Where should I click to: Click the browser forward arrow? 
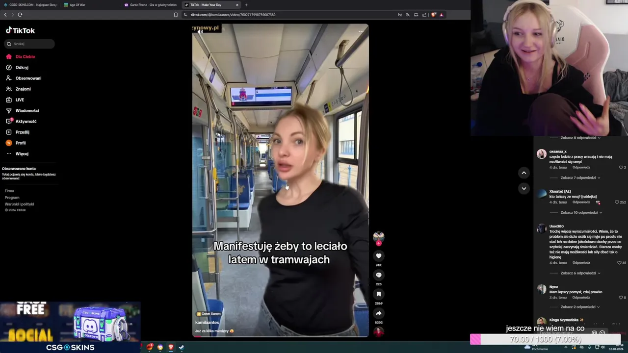[x=12, y=15]
